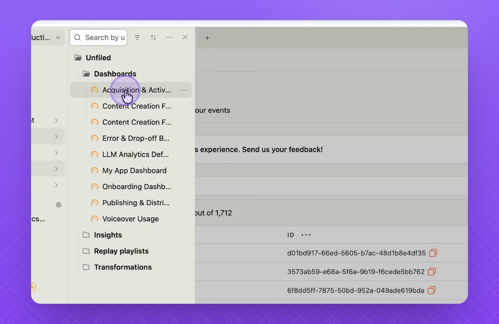Open Publishing & Distri... dashboard
Screen dimensions: 499x324
136,203
